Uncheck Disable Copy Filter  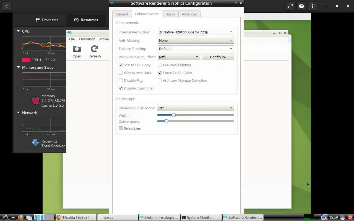point(121,88)
